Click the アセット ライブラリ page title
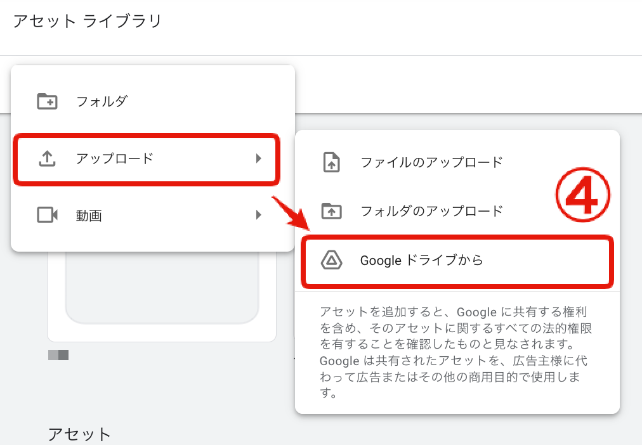This screenshot has width=642, height=445. (x=88, y=21)
